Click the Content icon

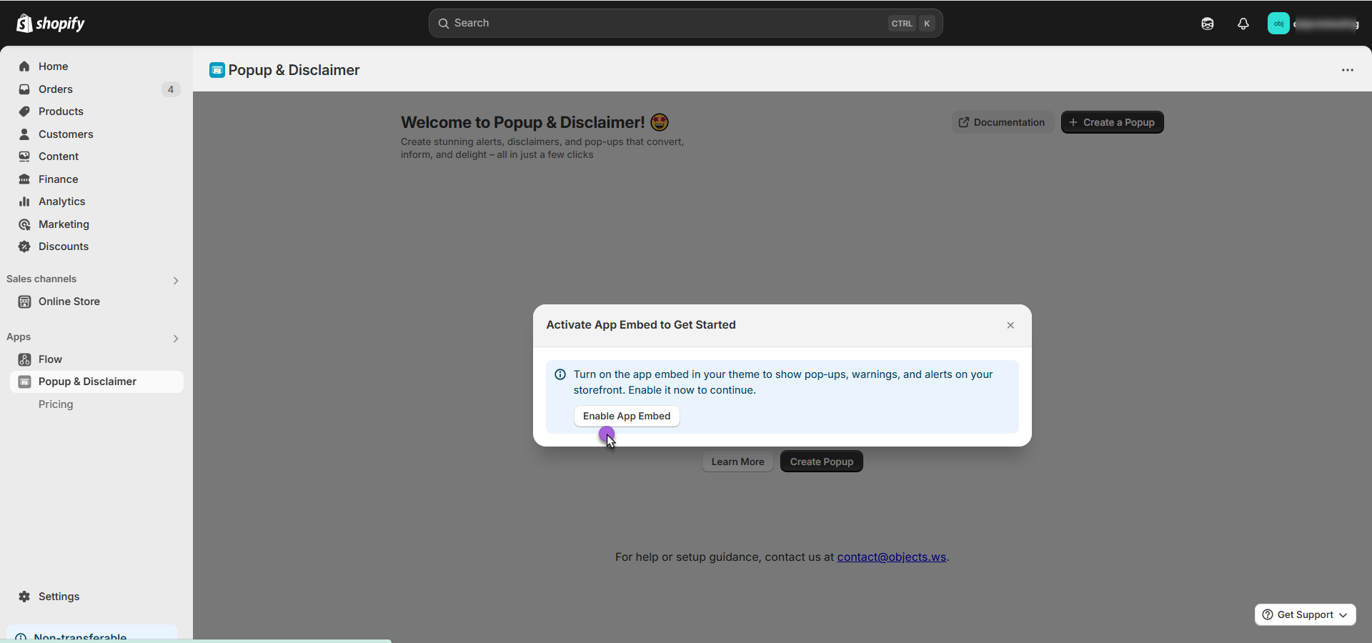coord(24,156)
